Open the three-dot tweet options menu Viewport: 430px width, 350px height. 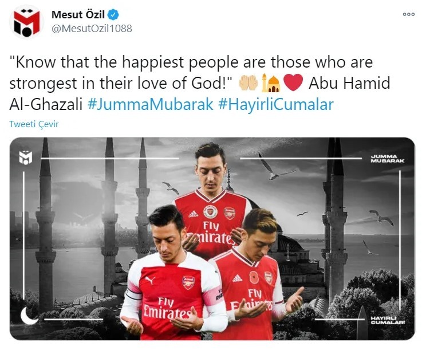(408, 14)
